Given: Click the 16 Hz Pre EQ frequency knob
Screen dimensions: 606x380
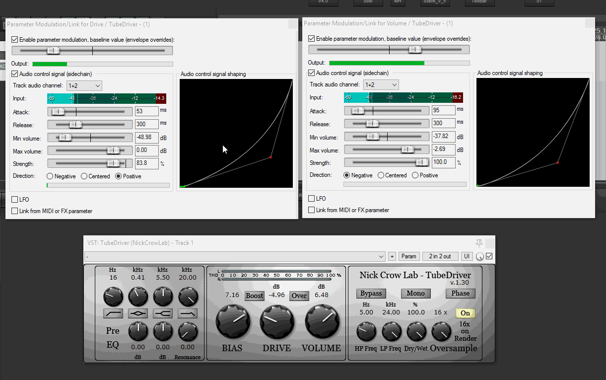Looking at the screenshot, I should 113,297.
